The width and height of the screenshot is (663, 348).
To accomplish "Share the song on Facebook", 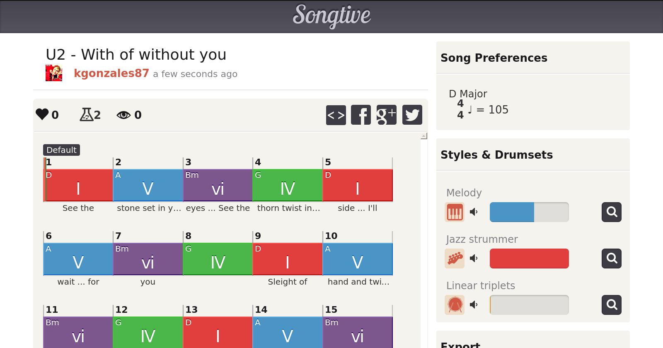I will [361, 115].
